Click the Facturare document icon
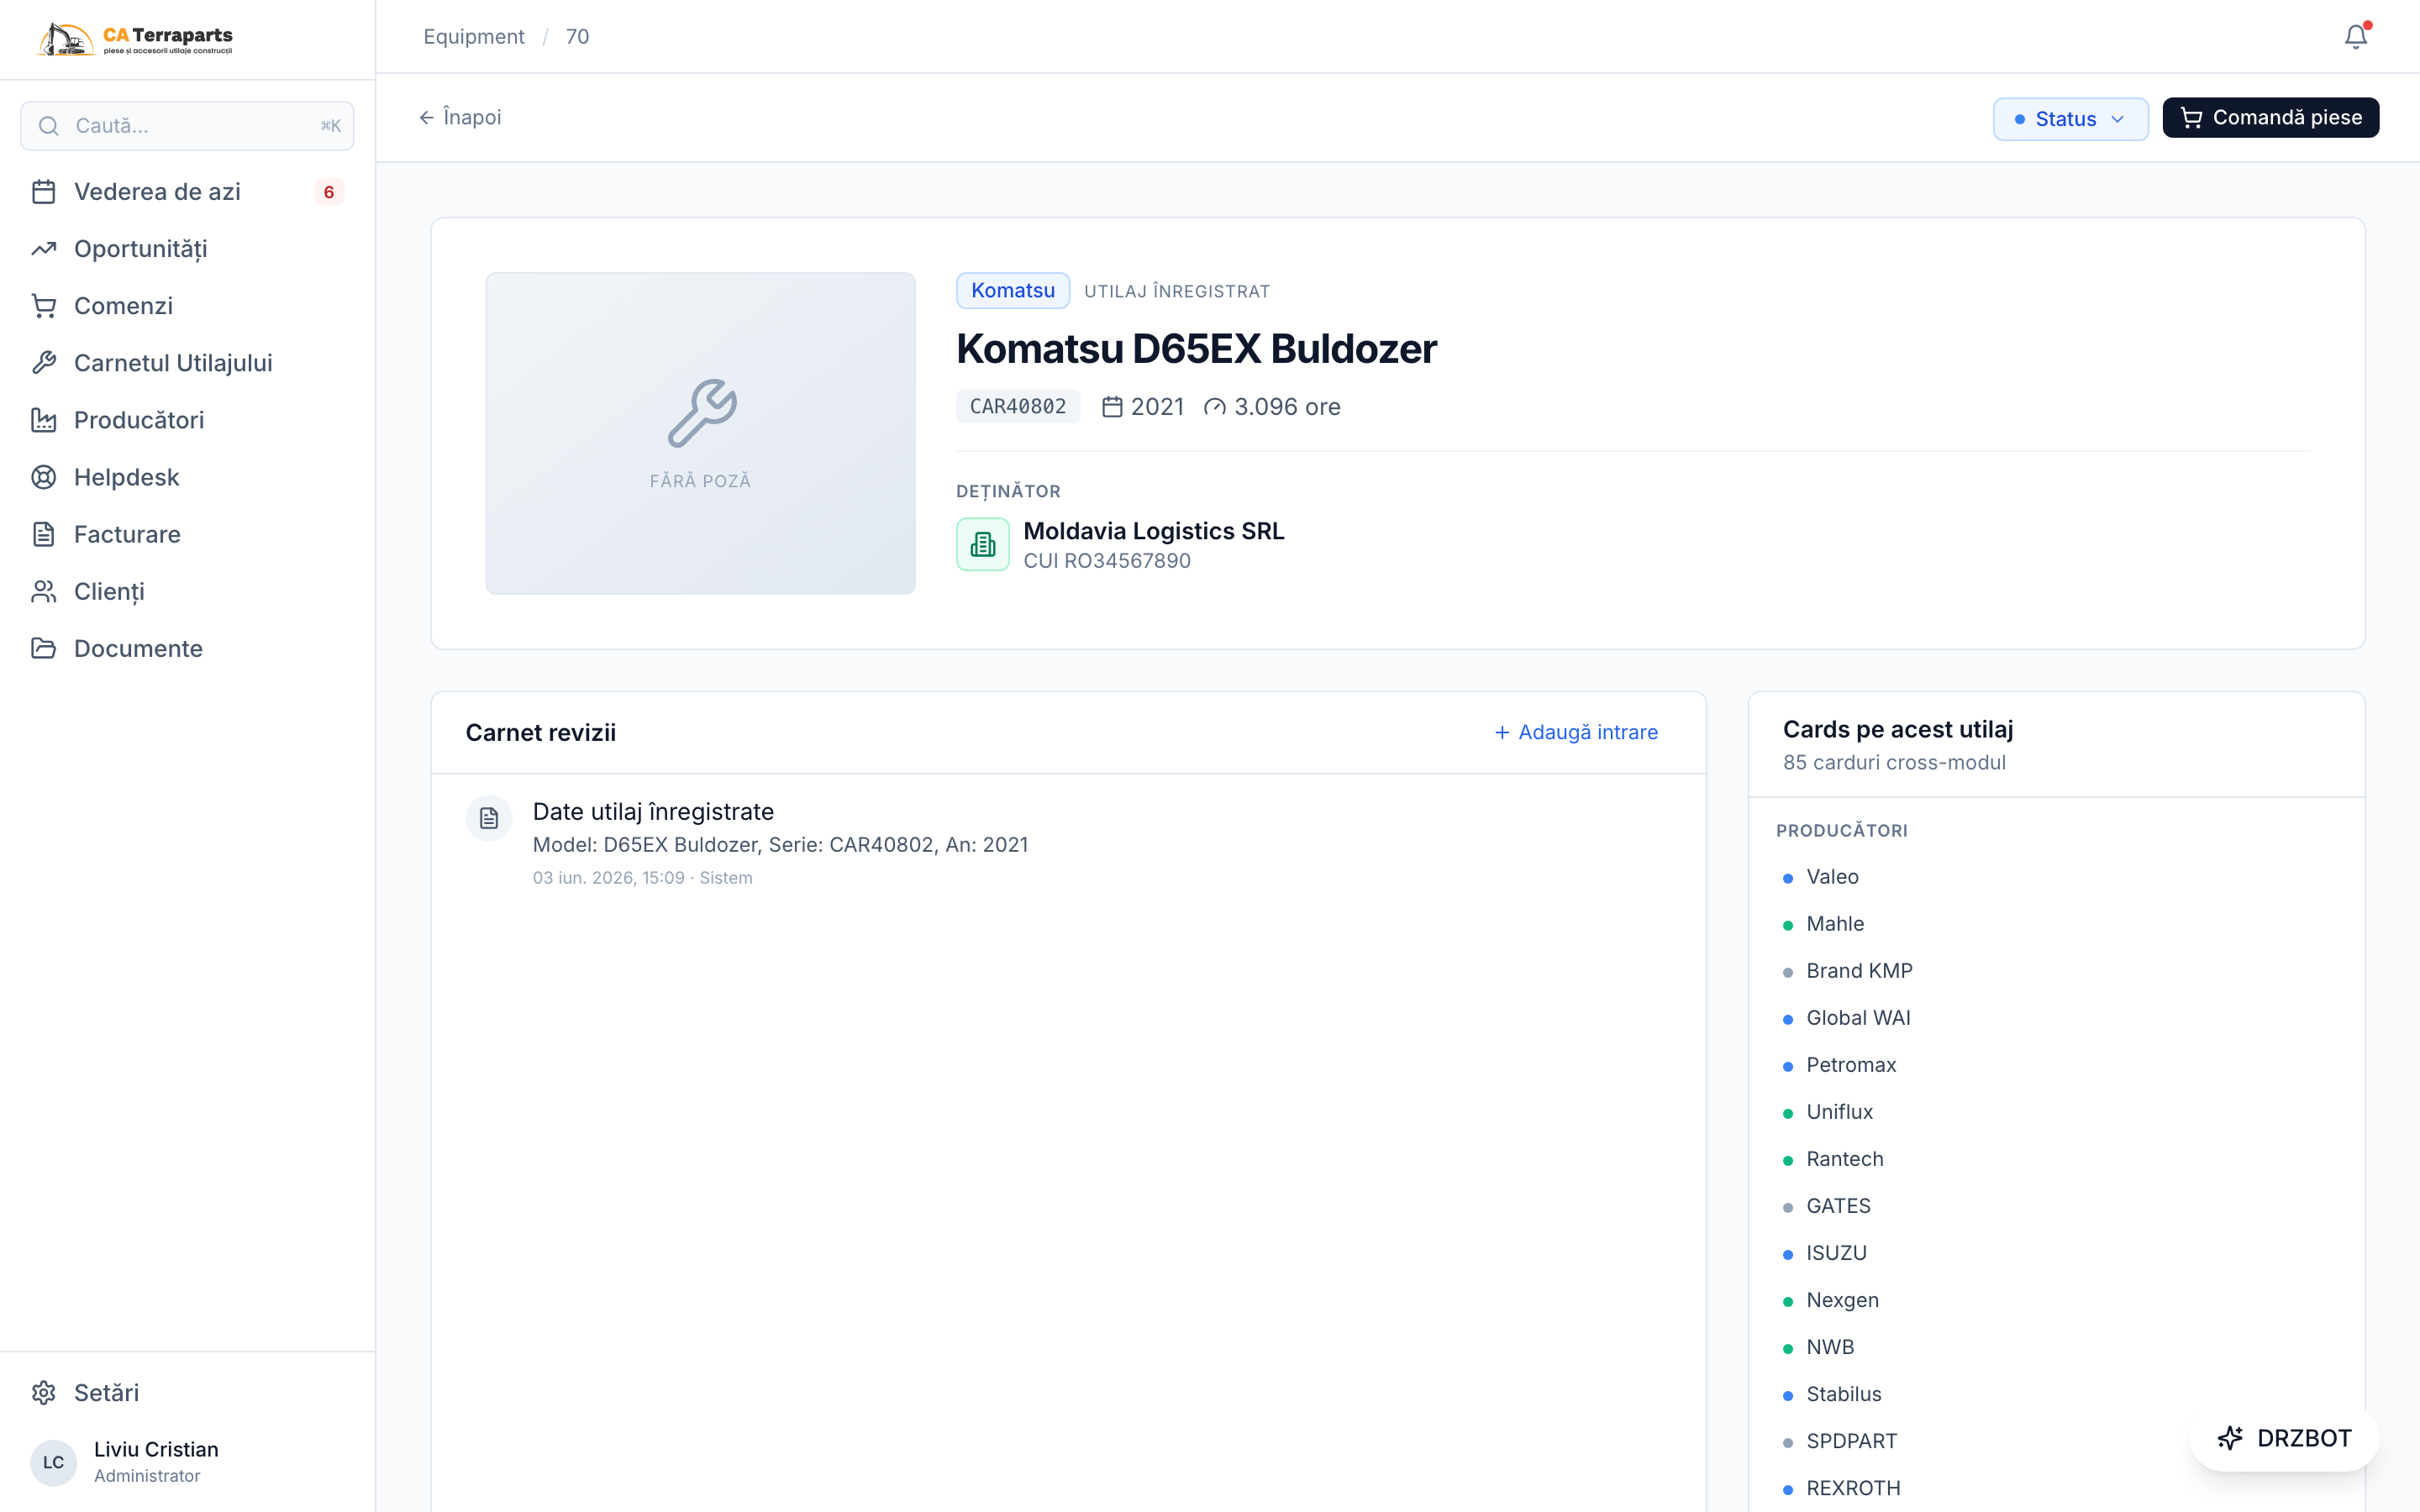 43,534
